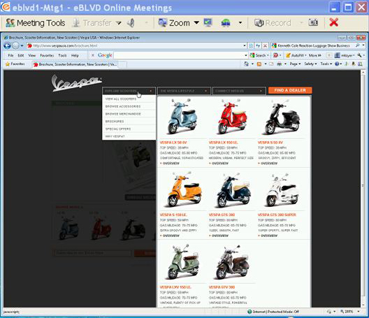Open the Google toolbar wrench settings icon

[359, 55]
